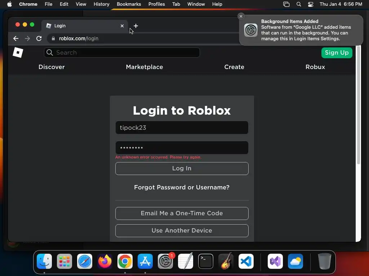The height and width of the screenshot is (276, 369).
Task: Open the Weather-style cloud app in dock
Action: pyautogui.click(x=295, y=261)
